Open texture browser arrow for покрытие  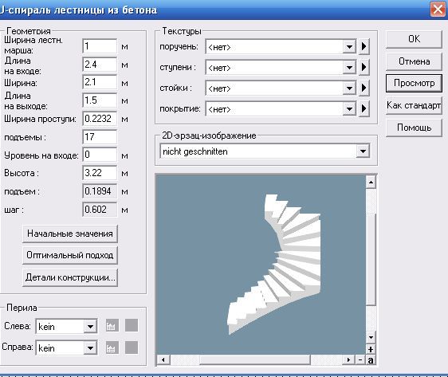(364, 108)
